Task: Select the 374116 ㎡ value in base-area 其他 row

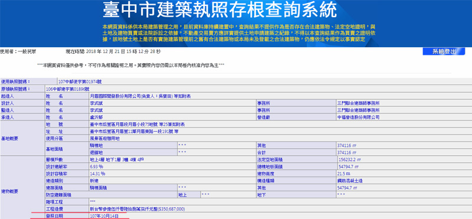Action: pos(347,145)
